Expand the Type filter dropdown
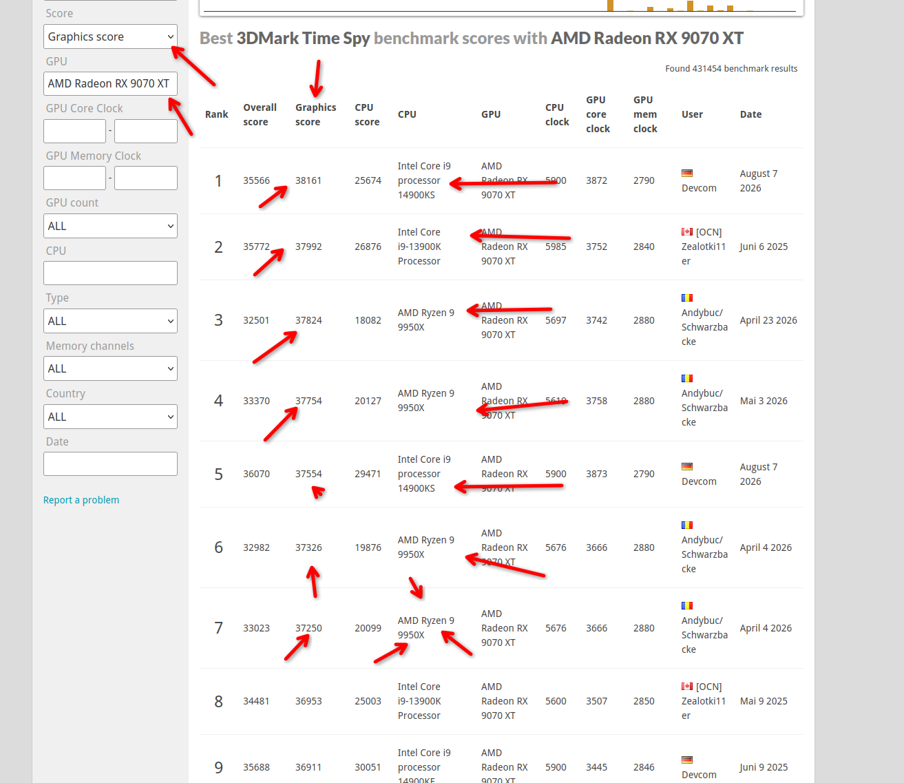Viewport: 904px width, 783px height. tap(110, 321)
